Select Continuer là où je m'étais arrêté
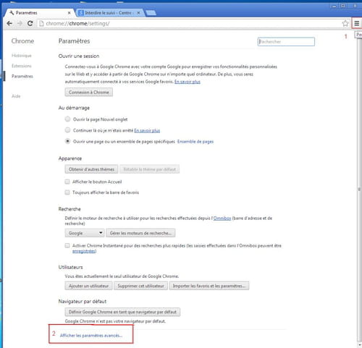 coord(67,130)
